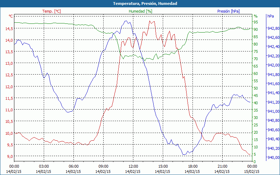Click the 941,80 pressure axis value

click(x=273, y=75)
